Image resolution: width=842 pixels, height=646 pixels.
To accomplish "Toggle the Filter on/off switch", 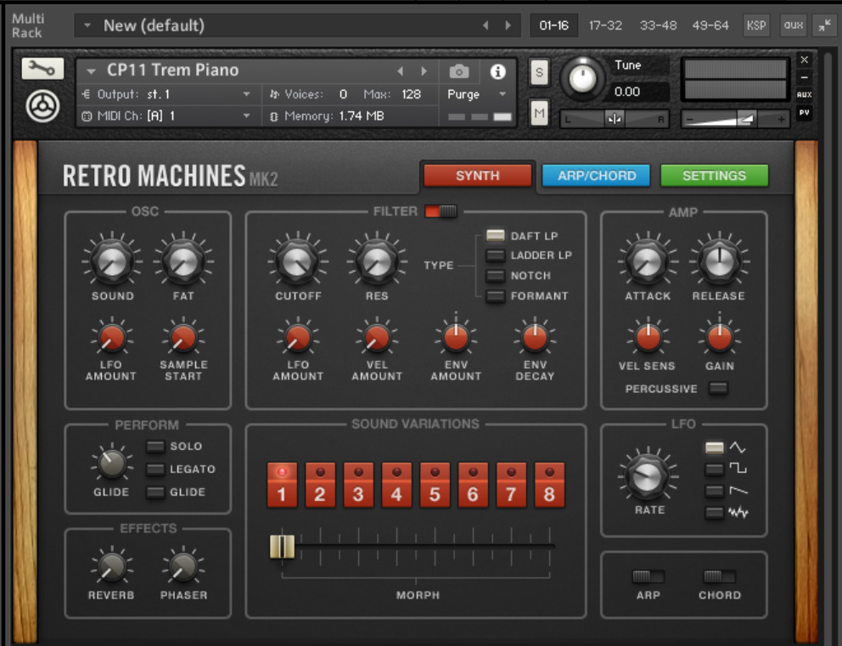I will pyautogui.click(x=441, y=211).
